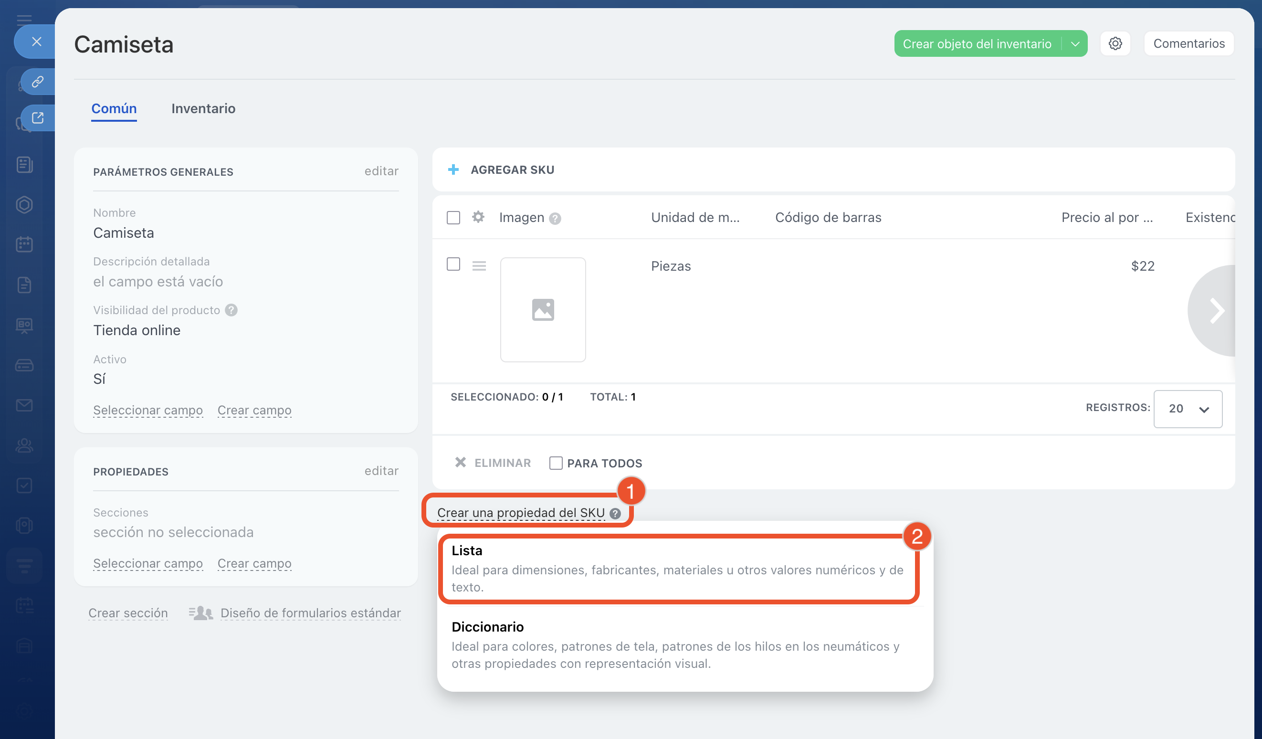Screen dimensions: 1262x739
Task: Click the drag handle of Piezas row
Action: click(479, 265)
